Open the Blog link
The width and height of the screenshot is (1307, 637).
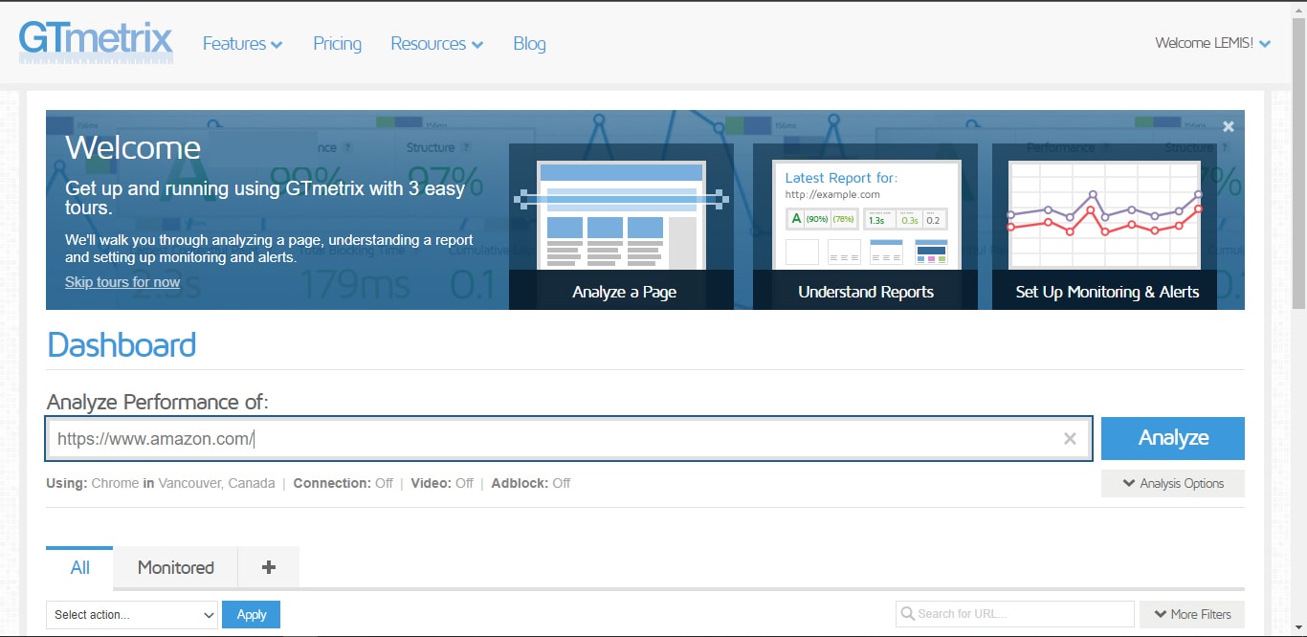[529, 43]
